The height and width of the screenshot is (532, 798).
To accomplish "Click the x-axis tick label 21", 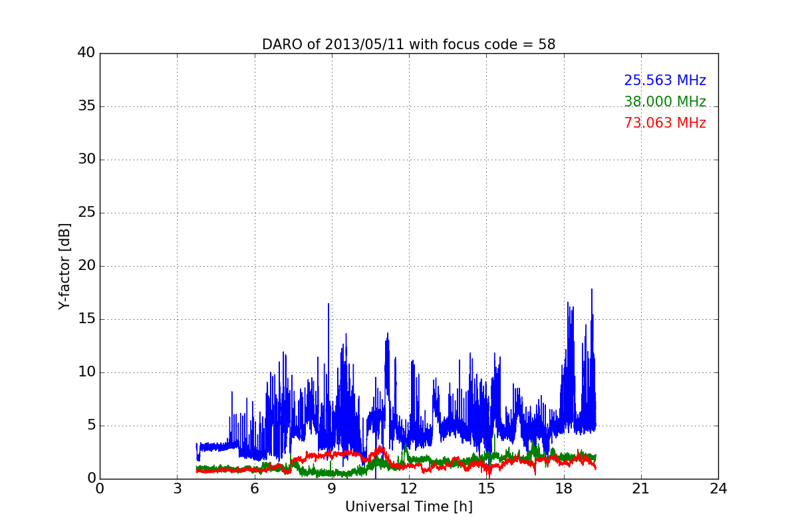I will tap(641, 488).
